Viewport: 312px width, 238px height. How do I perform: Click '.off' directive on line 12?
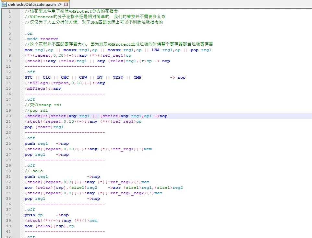tap(30, 72)
